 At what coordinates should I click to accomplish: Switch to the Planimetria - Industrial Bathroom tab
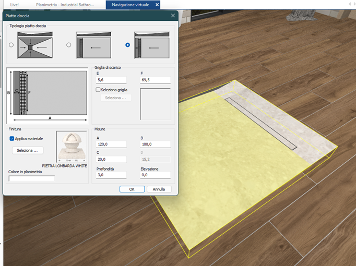pyautogui.click(x=65, y=5)
